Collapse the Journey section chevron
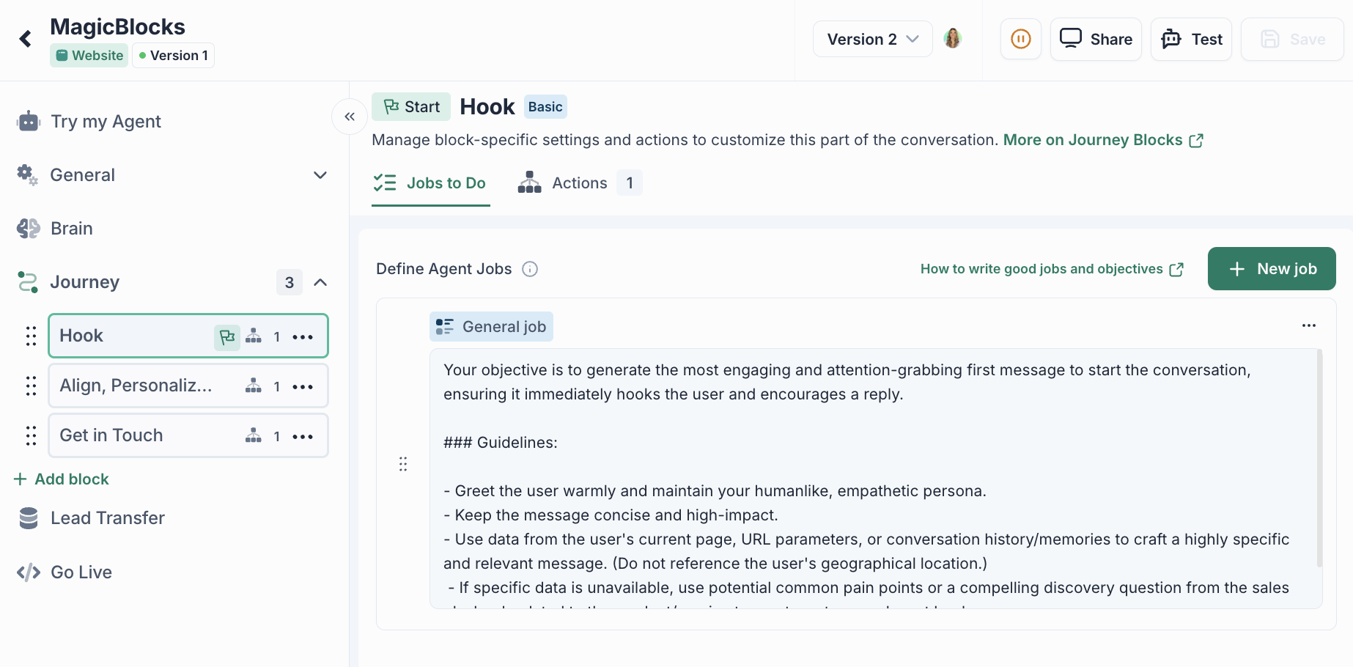 tap(320, 282)
